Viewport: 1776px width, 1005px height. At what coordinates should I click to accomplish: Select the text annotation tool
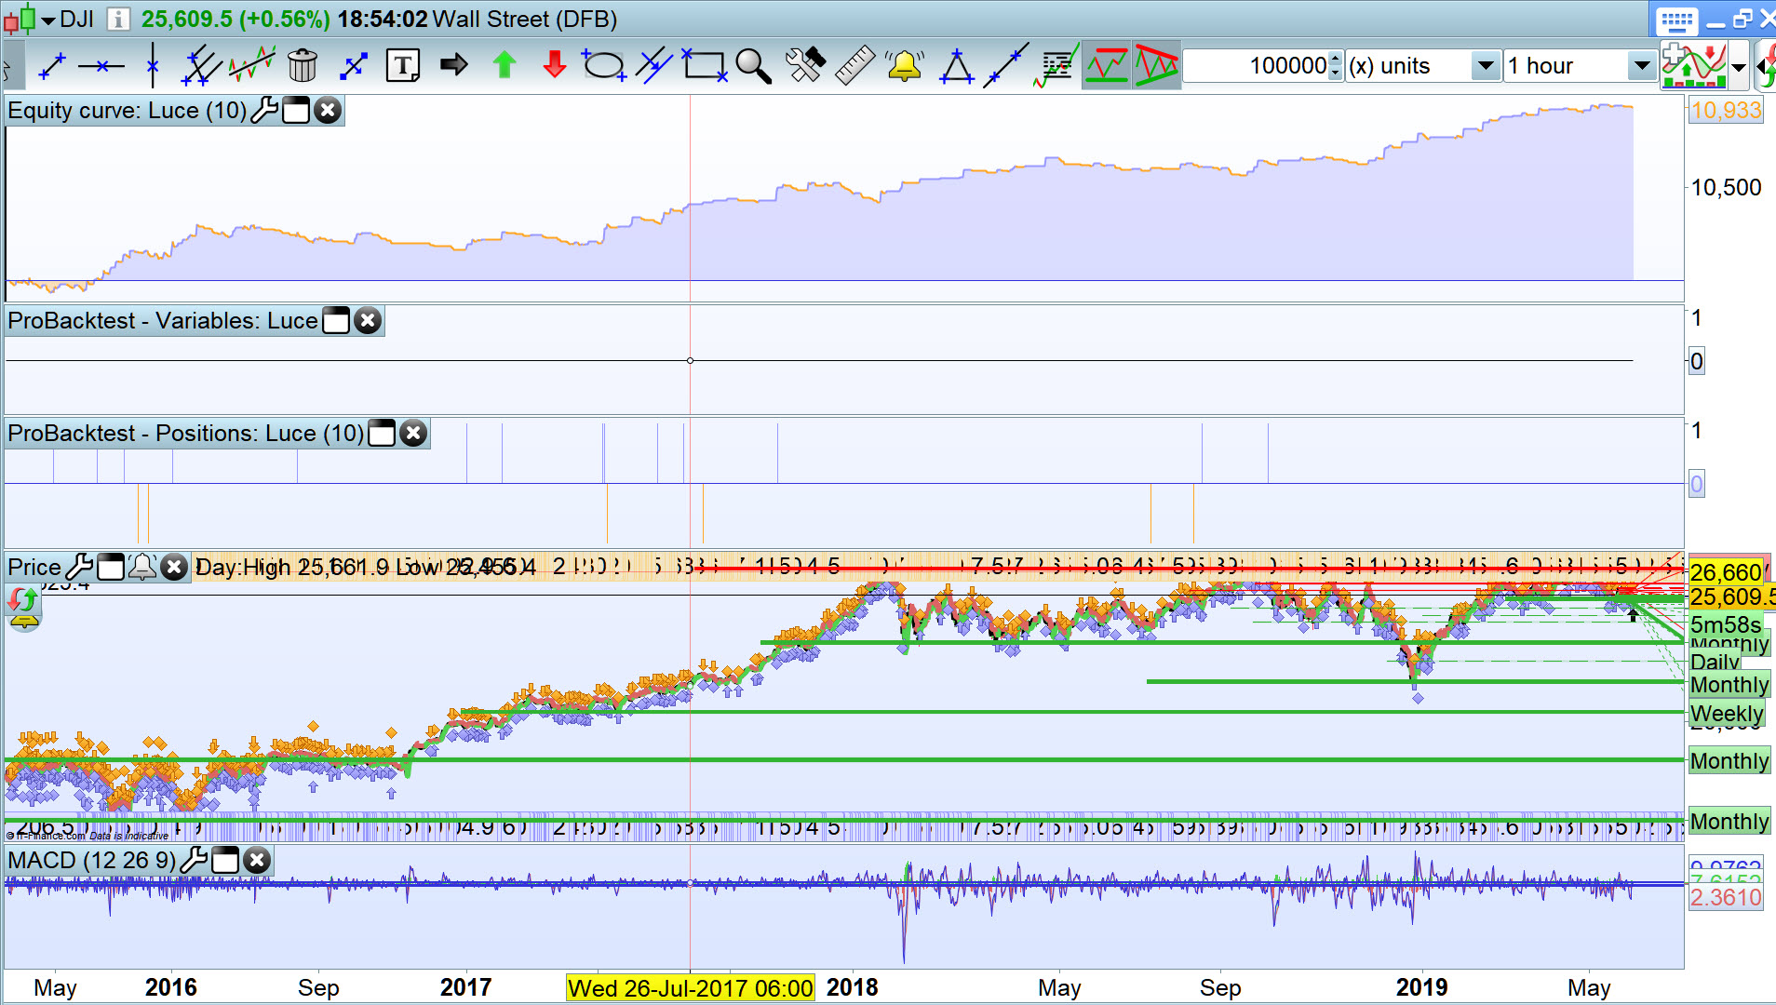click(403, 66)
